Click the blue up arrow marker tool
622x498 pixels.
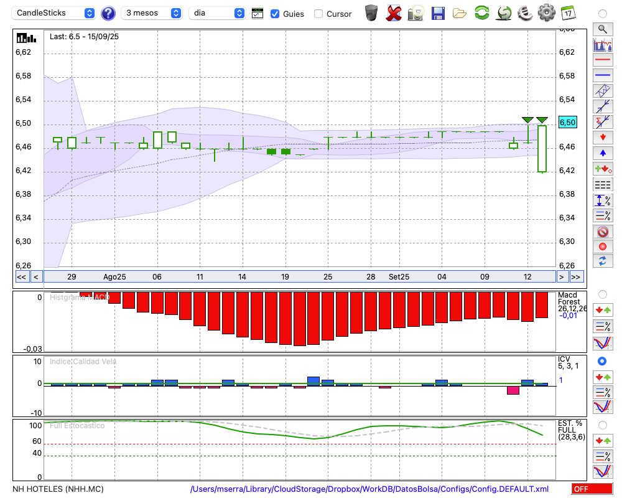602,153
